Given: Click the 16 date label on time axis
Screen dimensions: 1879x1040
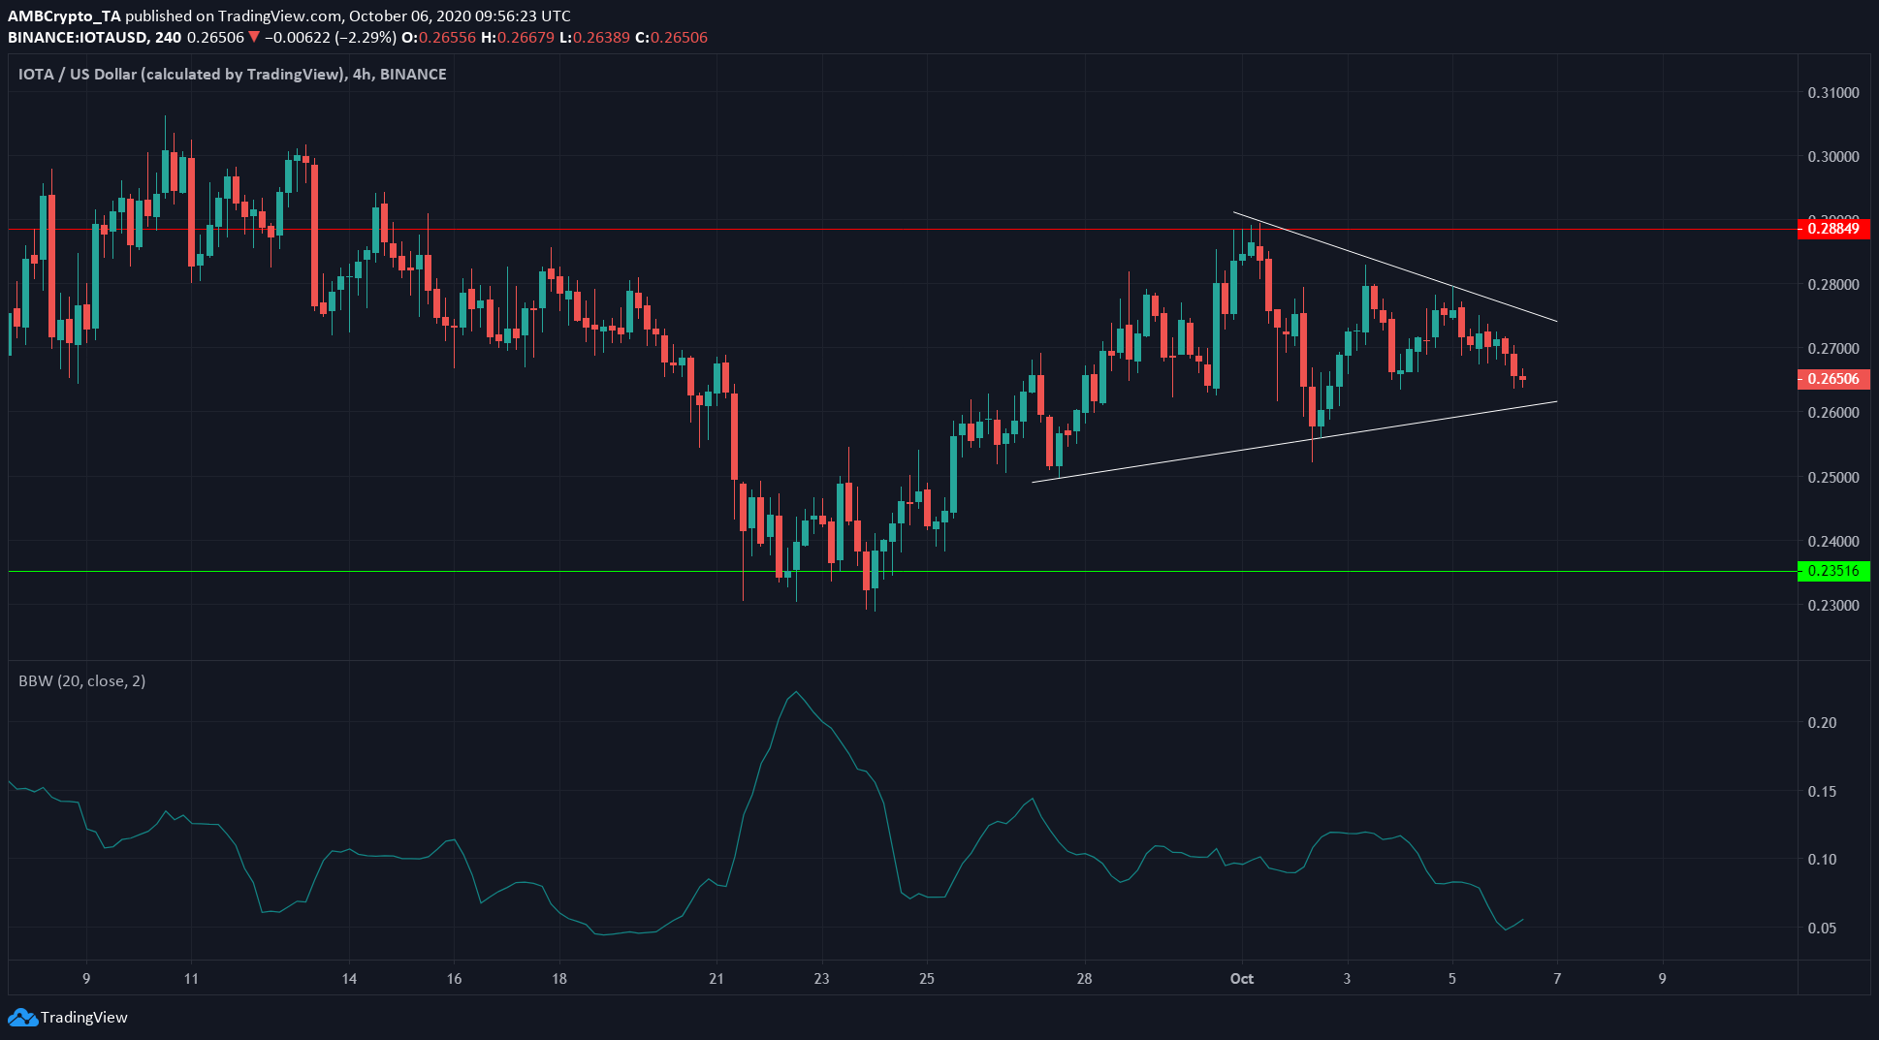Looking at the screenshot, I should tap(454, 979).
